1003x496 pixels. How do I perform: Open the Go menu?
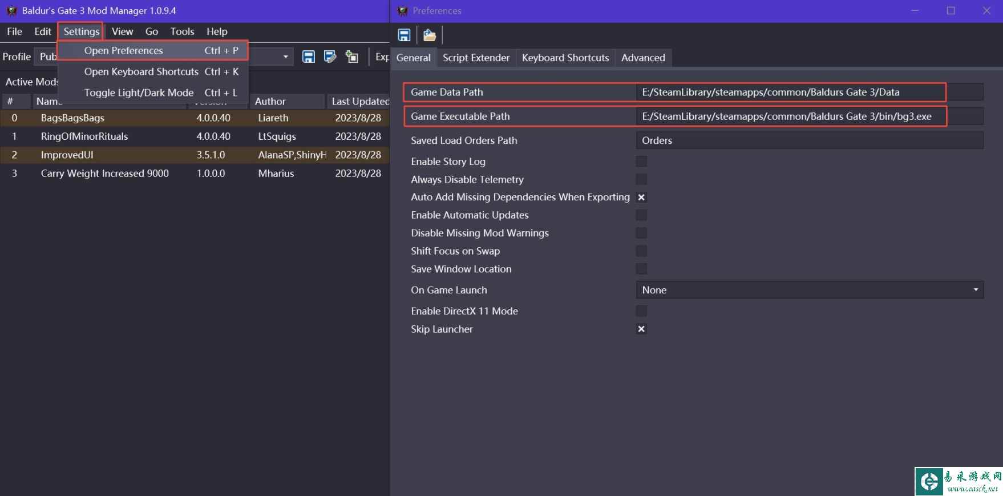[152, 31]
